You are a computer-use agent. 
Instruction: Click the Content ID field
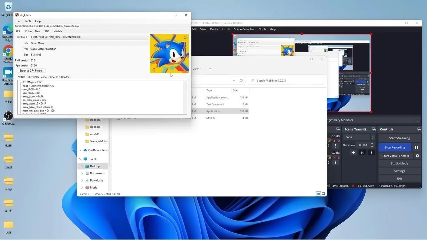[x=89, y=37]
